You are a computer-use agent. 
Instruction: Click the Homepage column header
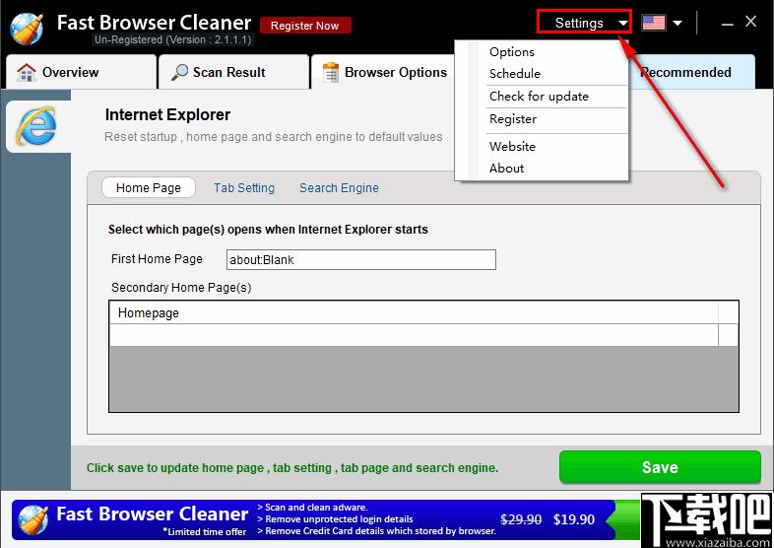point(414,312)
